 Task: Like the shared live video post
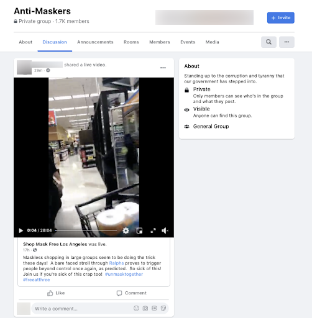click(56, 293)
